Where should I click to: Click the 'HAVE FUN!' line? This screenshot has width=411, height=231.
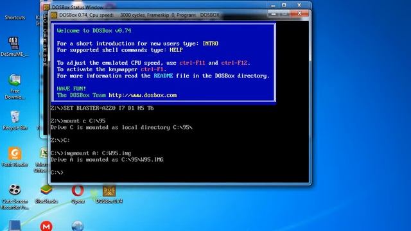pos(71,89)
